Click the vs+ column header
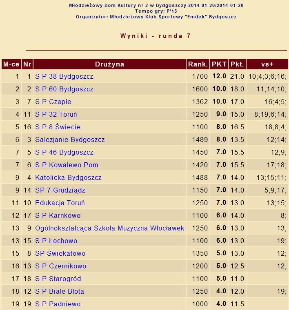The image size is (289, 310). tap(267, 64)
